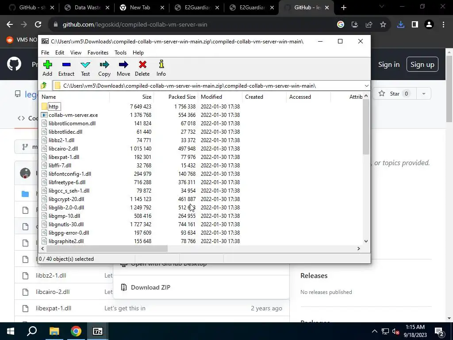This screenshot has height=340, width=453.
Task: Sort by Modified column header
Action: [220, 97]
